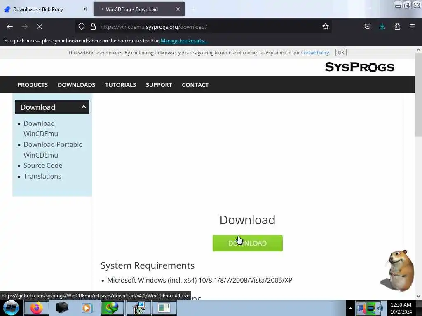Open Firefox from the taskbar
The image size is (422, 316).
(x=36, y=308)
